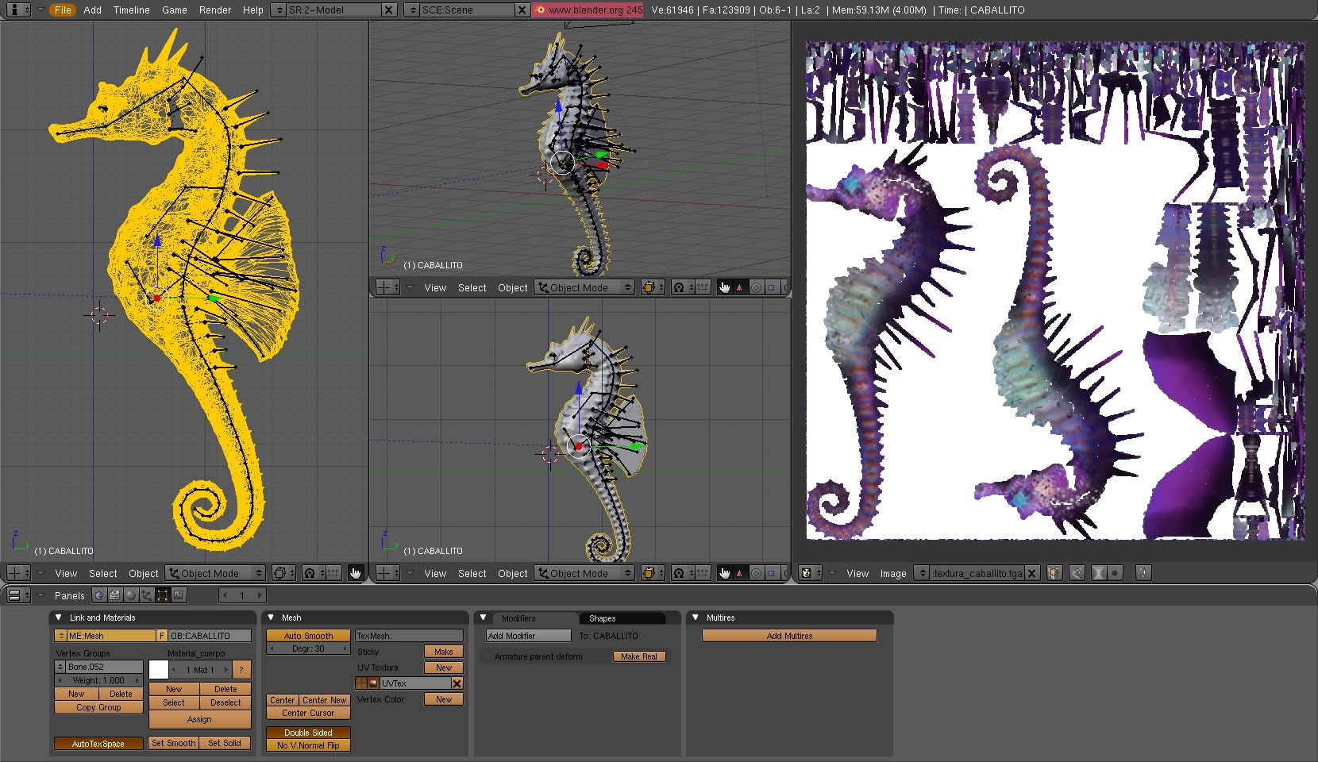The height and width of the screenshot is (762, 1318).
Task: Click the OB:CABALLITO object name field
Action: pyautogui.click(x=209, y=636)
